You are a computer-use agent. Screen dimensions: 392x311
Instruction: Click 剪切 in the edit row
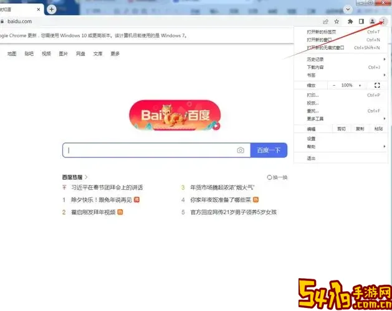click(342, 129)
